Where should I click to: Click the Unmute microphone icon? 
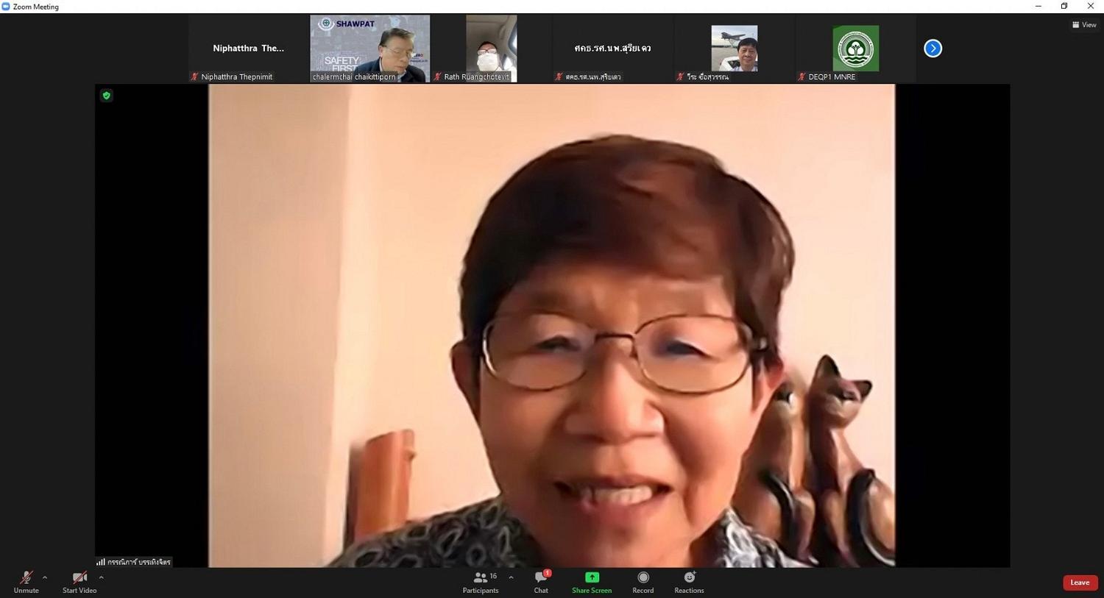[x=26, y=578]
